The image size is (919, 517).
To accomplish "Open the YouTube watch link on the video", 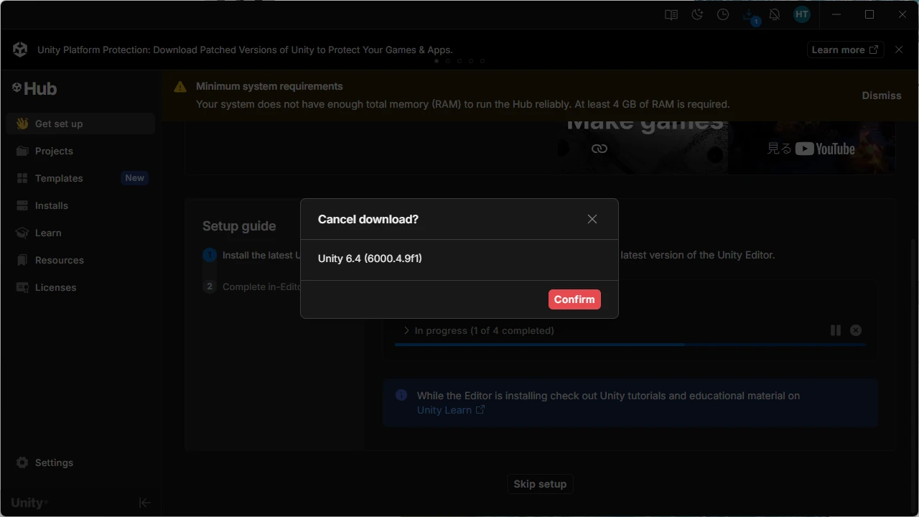I will point(811,149).
